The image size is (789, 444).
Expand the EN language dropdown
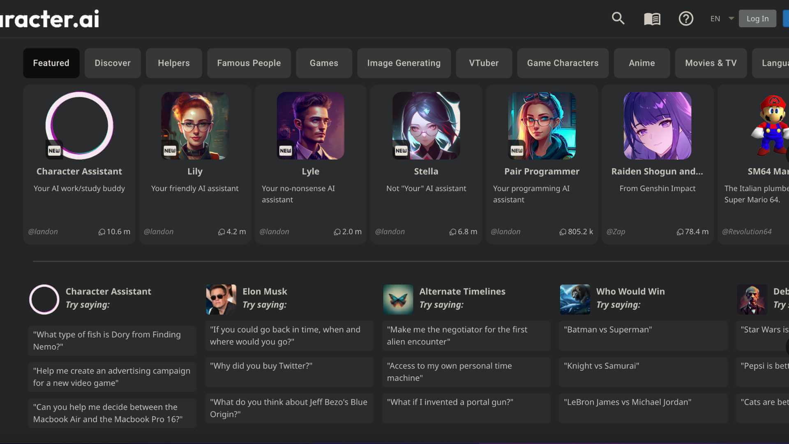(x=722, y=18)
